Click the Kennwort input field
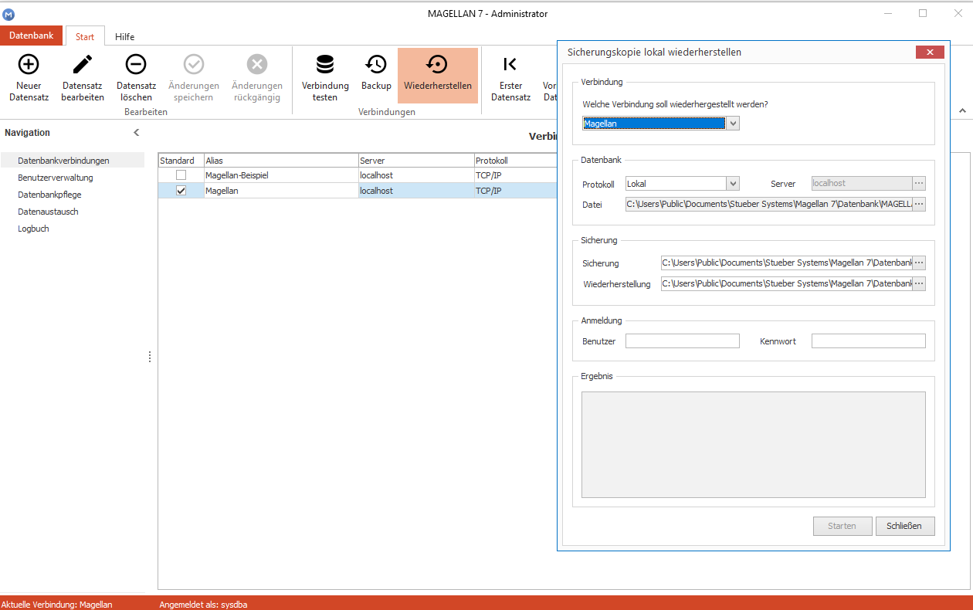The height and width of the screenshot is (610, 973). [869, 341]
